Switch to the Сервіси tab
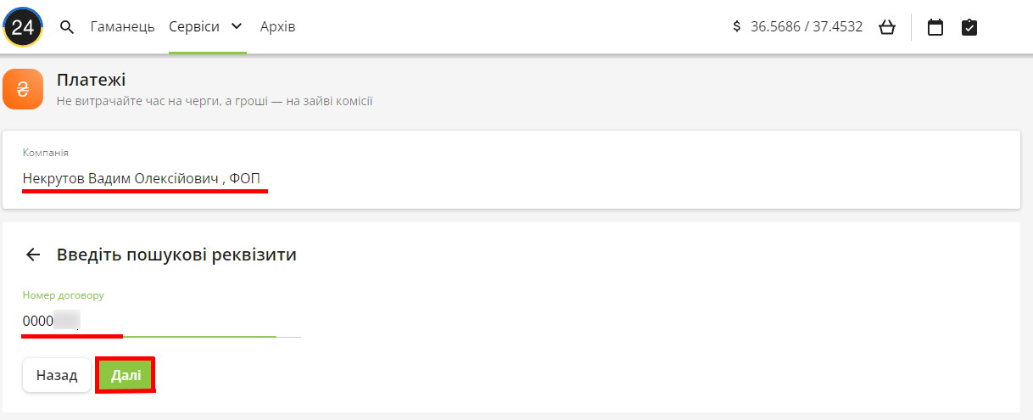Viewport: 1033px width, 420px height. 193,27
